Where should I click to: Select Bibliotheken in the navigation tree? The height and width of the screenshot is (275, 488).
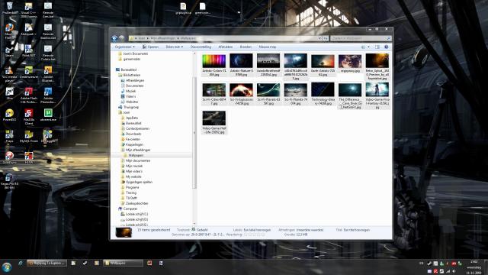coord(129,75)
